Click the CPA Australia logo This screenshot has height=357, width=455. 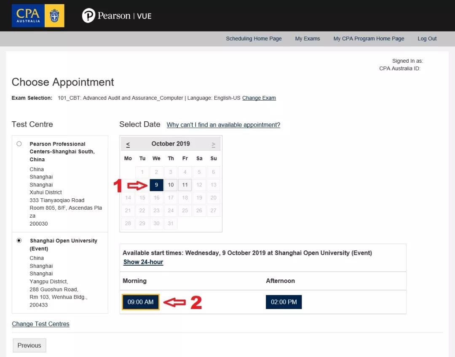click(x=38, y=16)
